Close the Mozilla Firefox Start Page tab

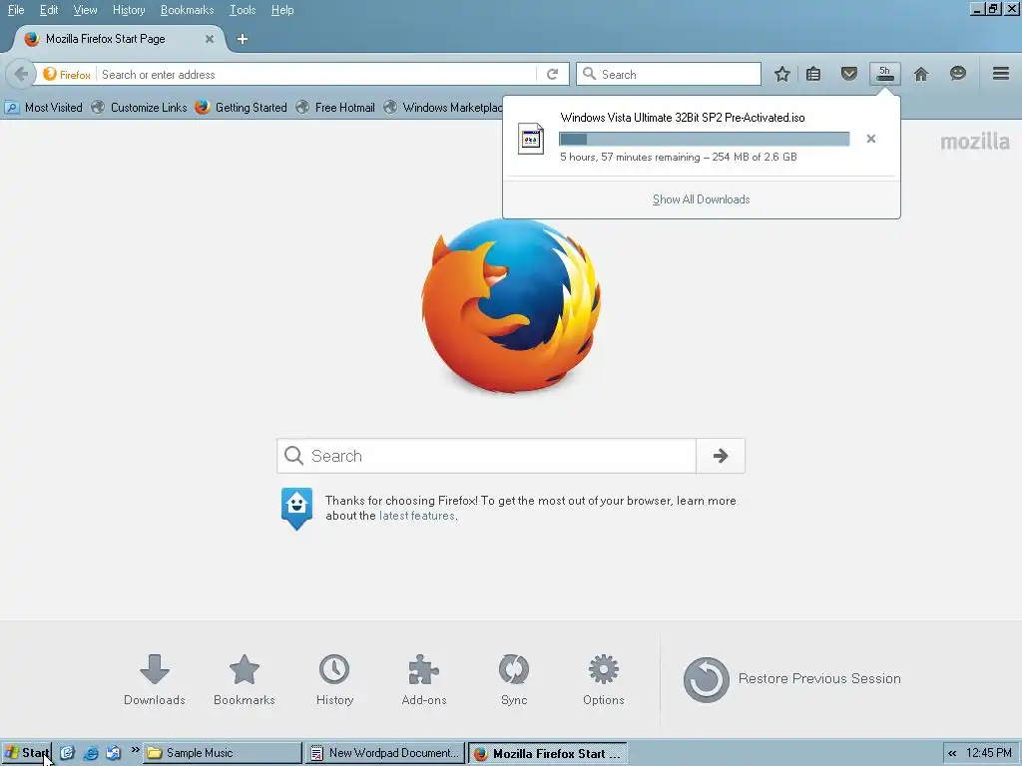coord(210,39)
